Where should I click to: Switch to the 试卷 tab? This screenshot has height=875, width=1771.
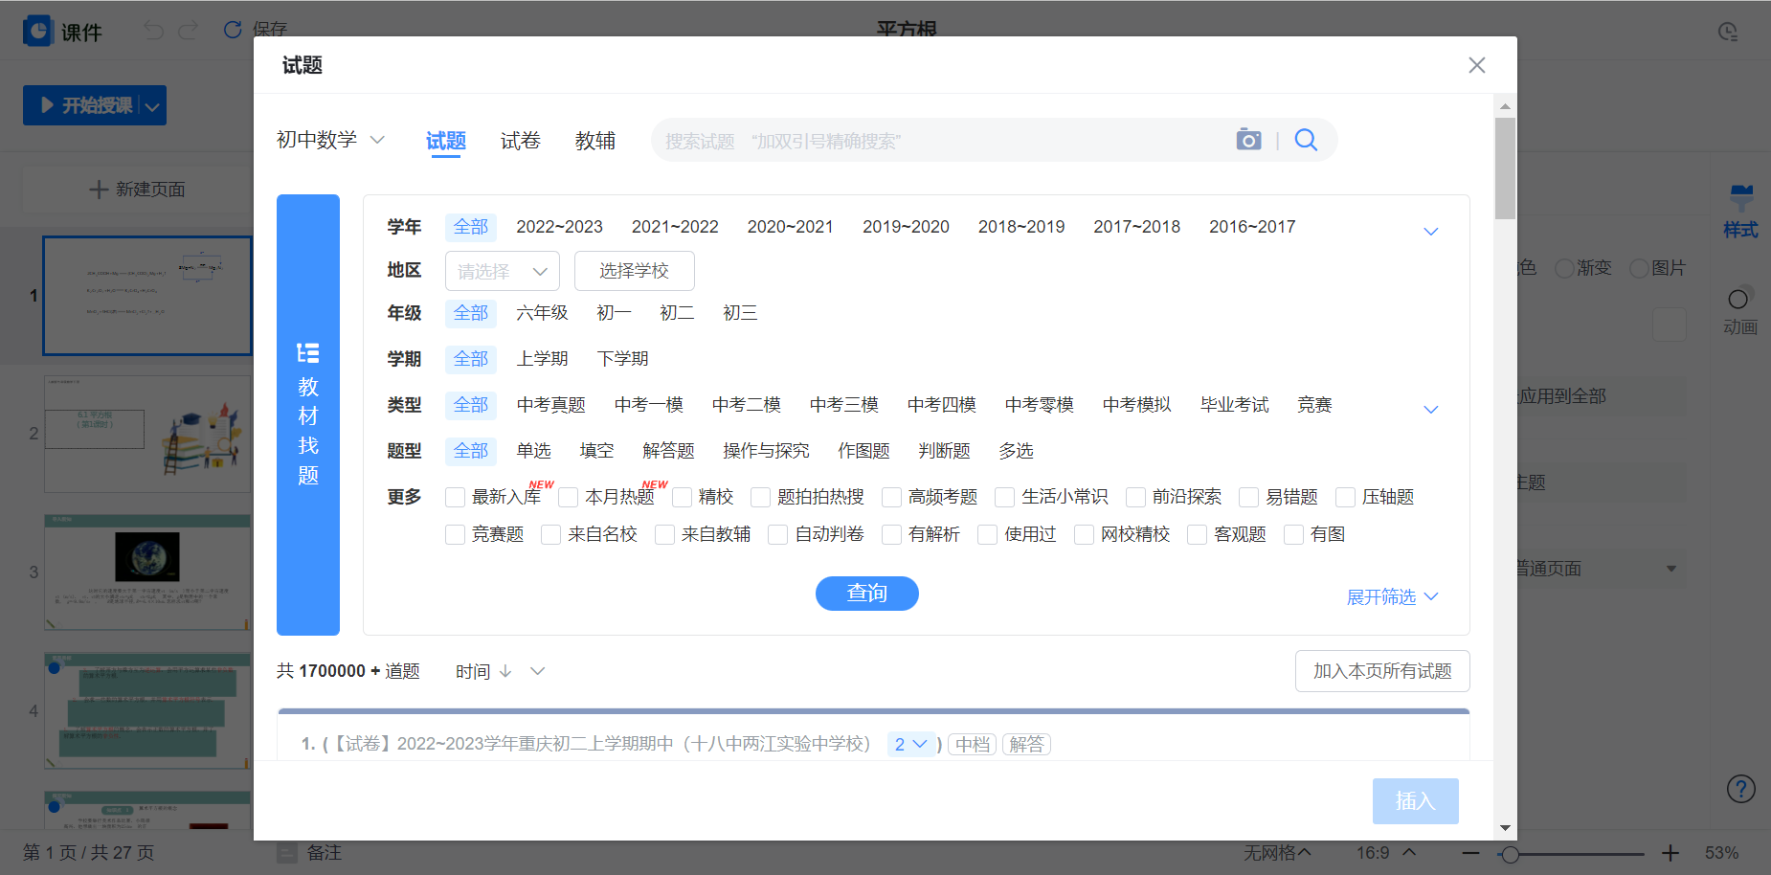tap(521, 142)
